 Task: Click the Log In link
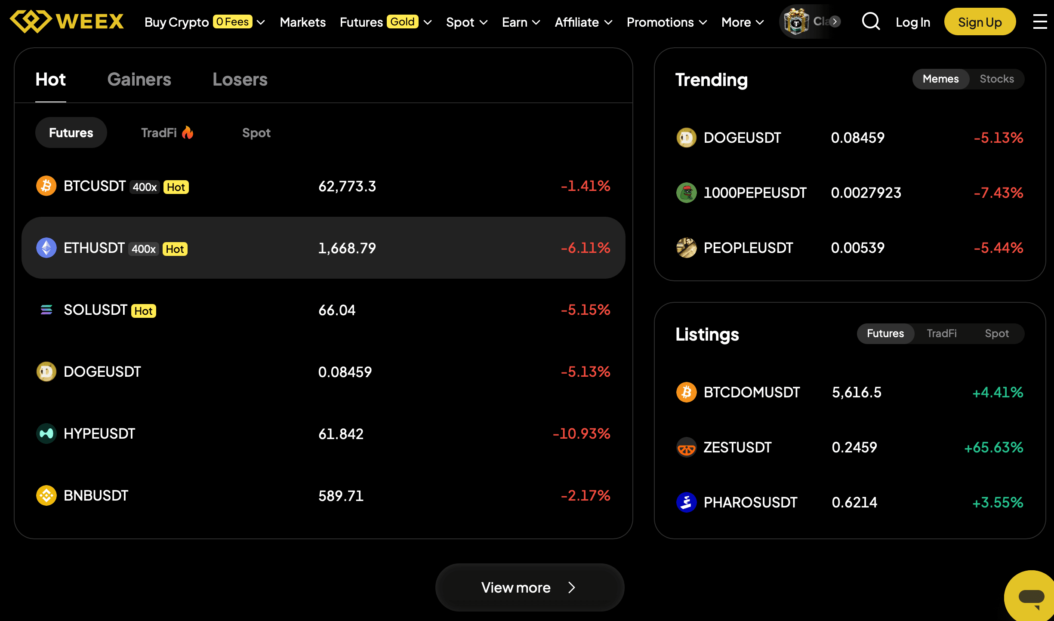913,22
